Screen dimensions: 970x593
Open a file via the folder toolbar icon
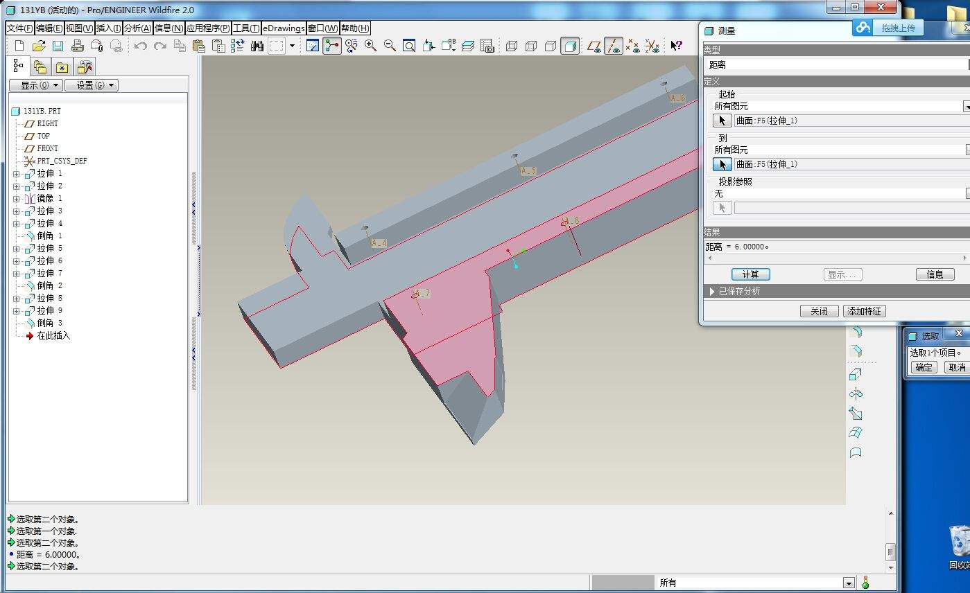(39, 46)
